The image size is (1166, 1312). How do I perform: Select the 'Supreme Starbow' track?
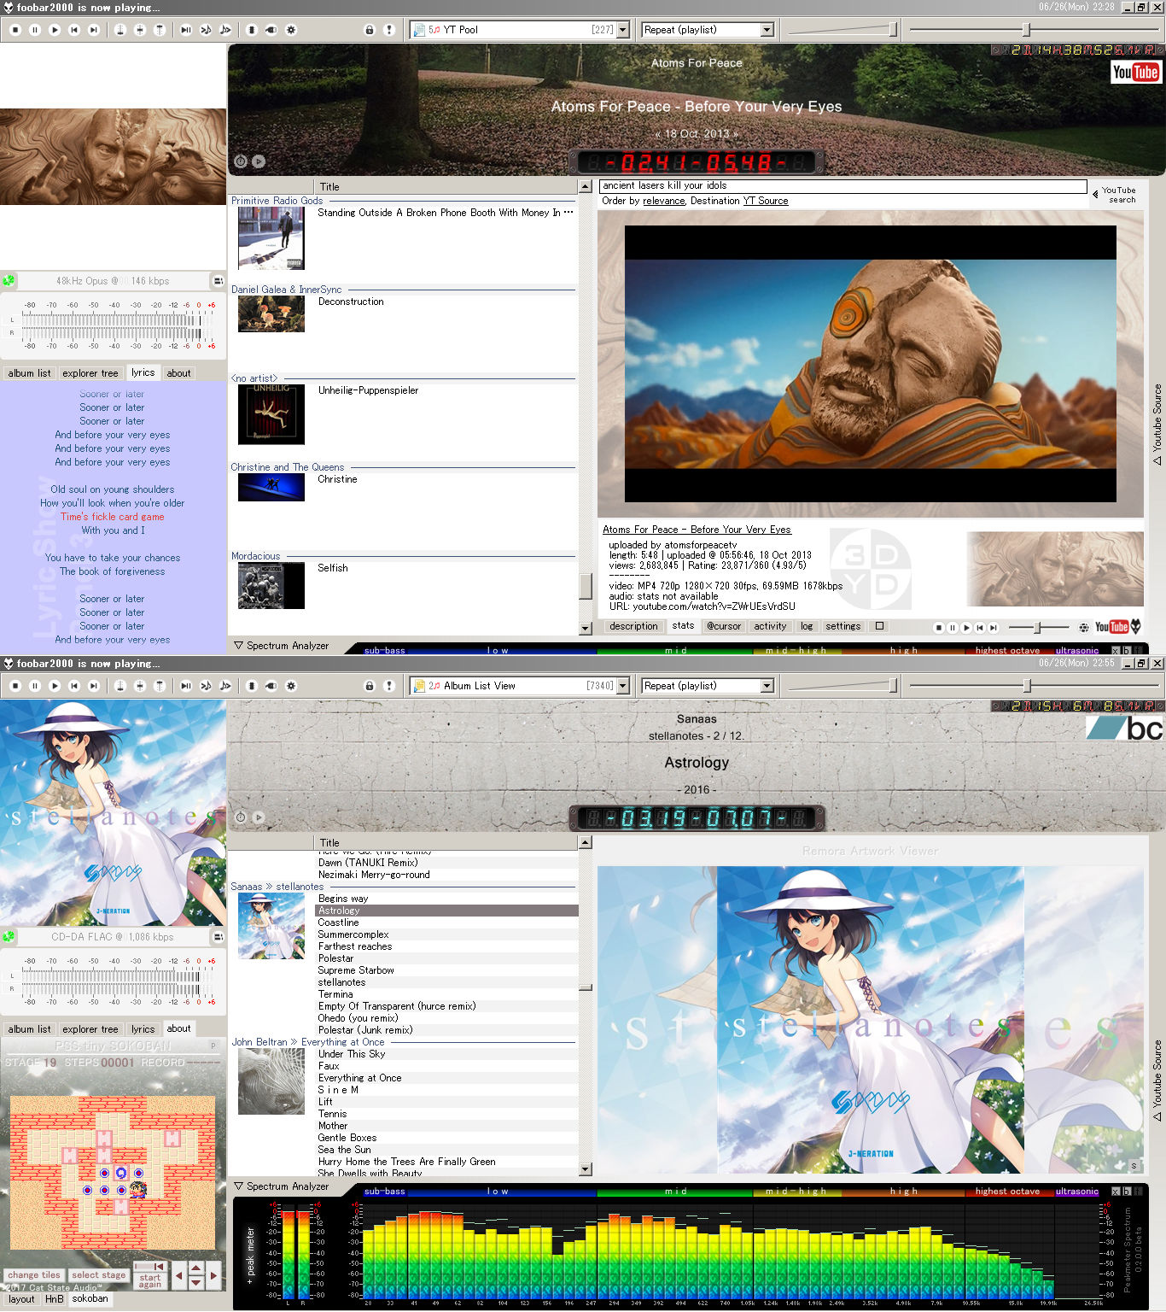tap(446, 970)
